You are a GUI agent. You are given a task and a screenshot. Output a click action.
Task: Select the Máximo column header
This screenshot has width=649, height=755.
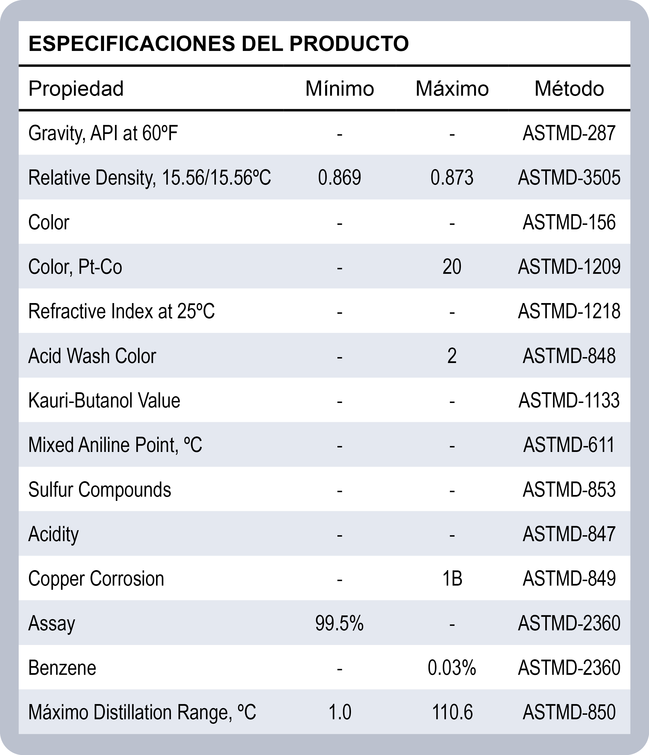pyautogui.click(x=452, y=89)
